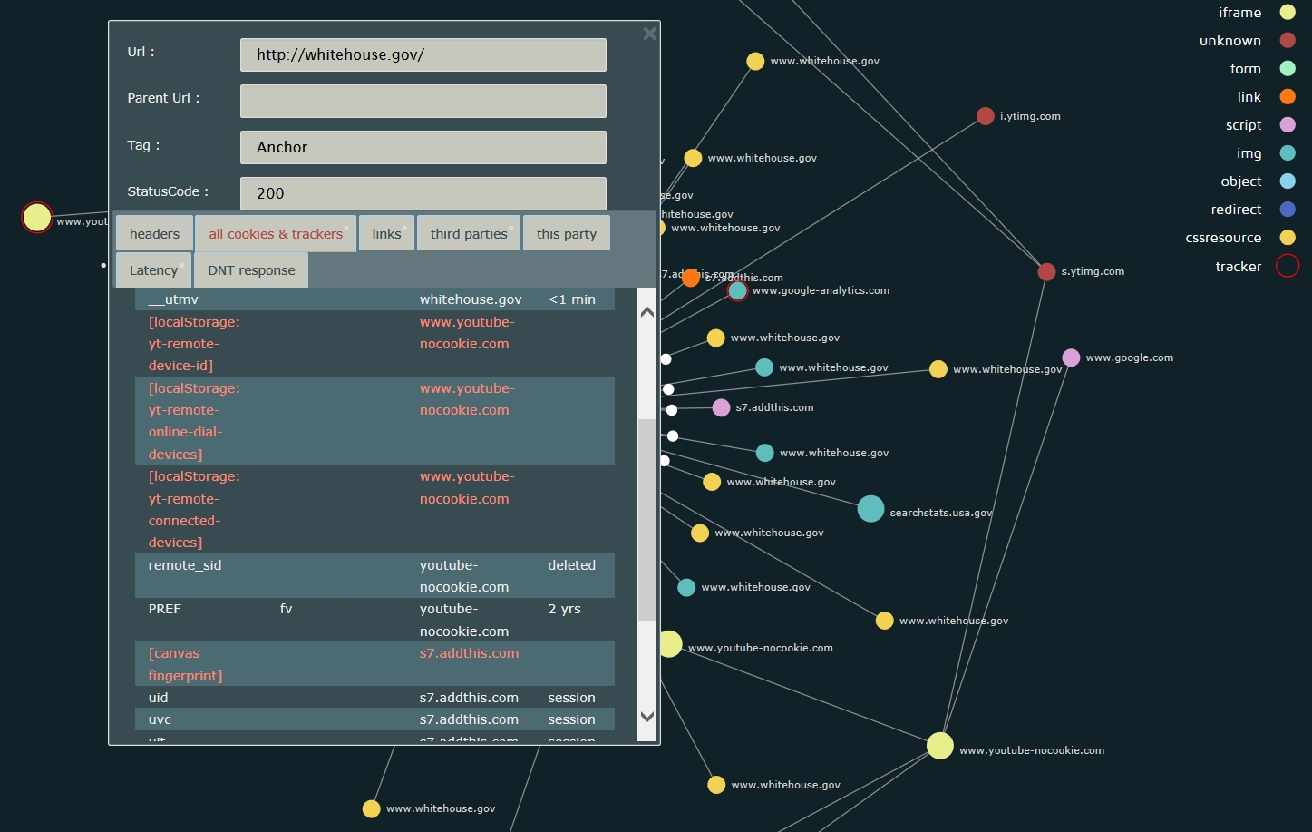Open the headers tab
The image size is (1312, 832).
pyautogui.click(x=154, y=233)
